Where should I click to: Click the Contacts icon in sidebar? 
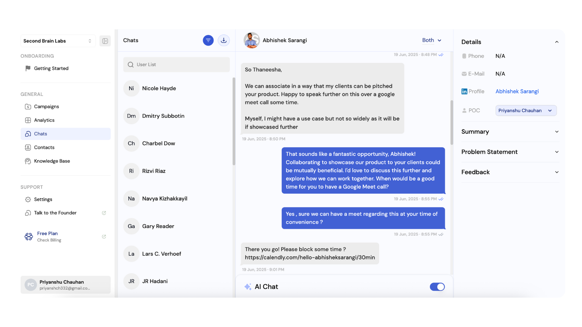point(28,148)
